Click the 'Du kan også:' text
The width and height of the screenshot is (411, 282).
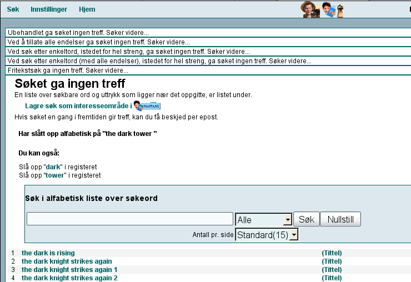point(39,153)
